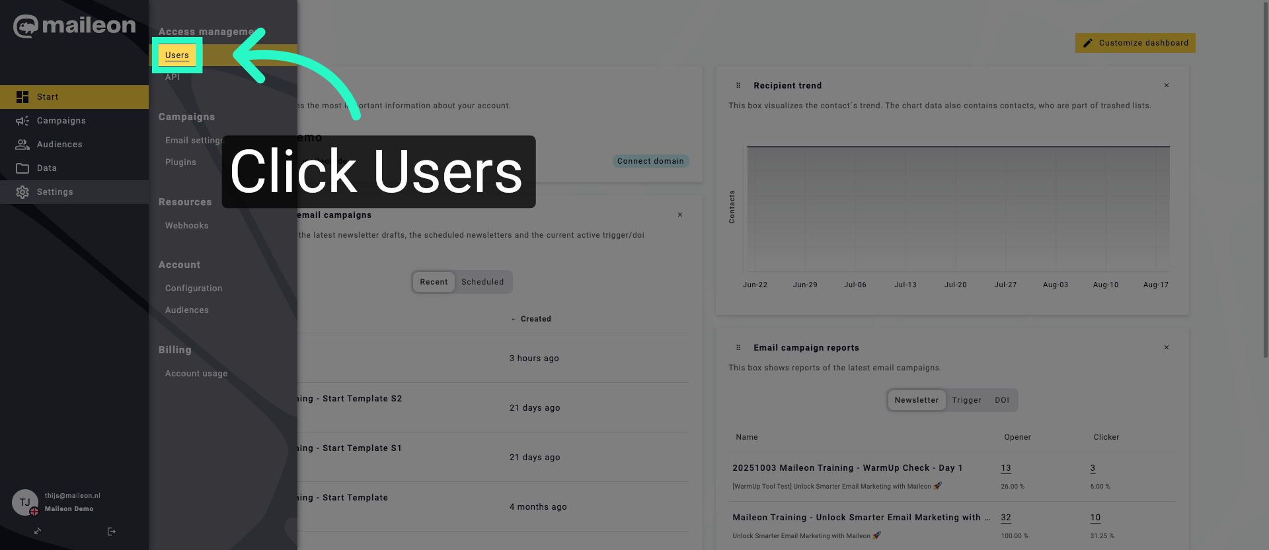1269x550 pixels.
Task: Close the Email campaign reports widget
Action: coord(1167,347)
